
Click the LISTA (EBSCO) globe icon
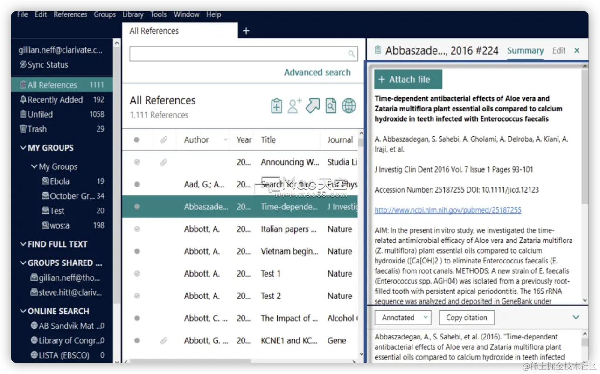(x=34, y=355)
